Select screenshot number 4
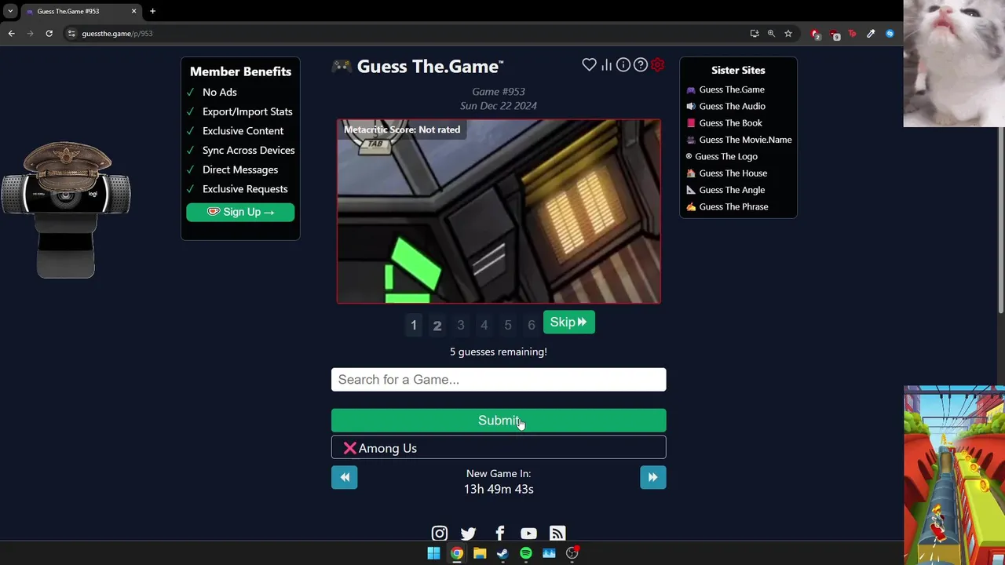1005x565 pixels. tap(484, 325)
